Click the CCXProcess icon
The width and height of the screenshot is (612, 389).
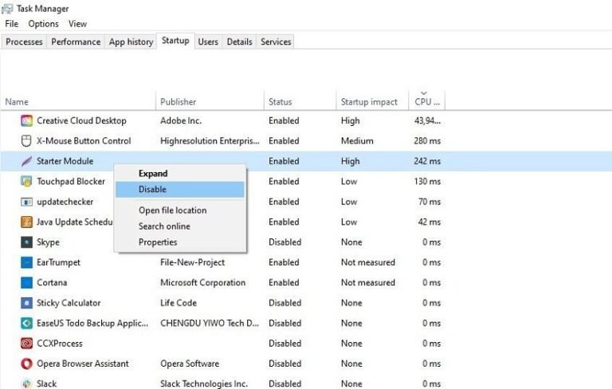26,344
